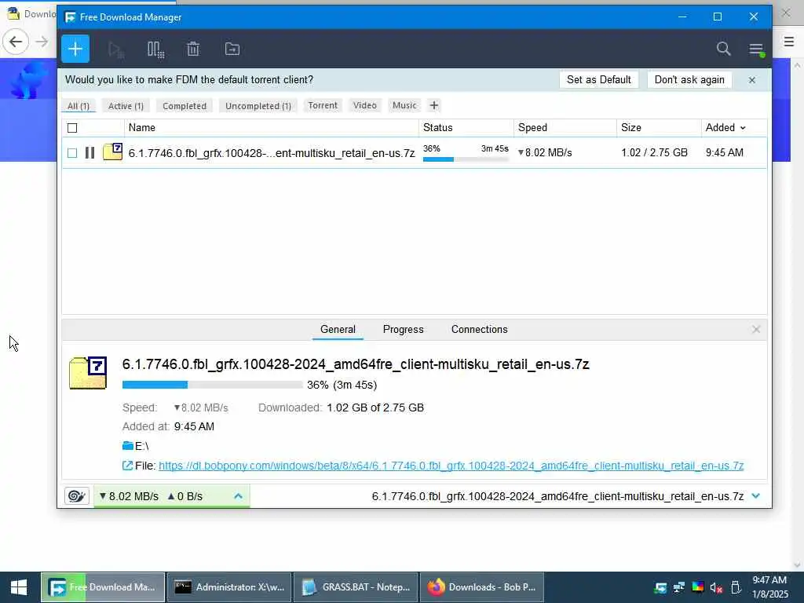Click the start downloads play icon
The width and height of the screenshot is (804, 603).
tap(116, 49)
